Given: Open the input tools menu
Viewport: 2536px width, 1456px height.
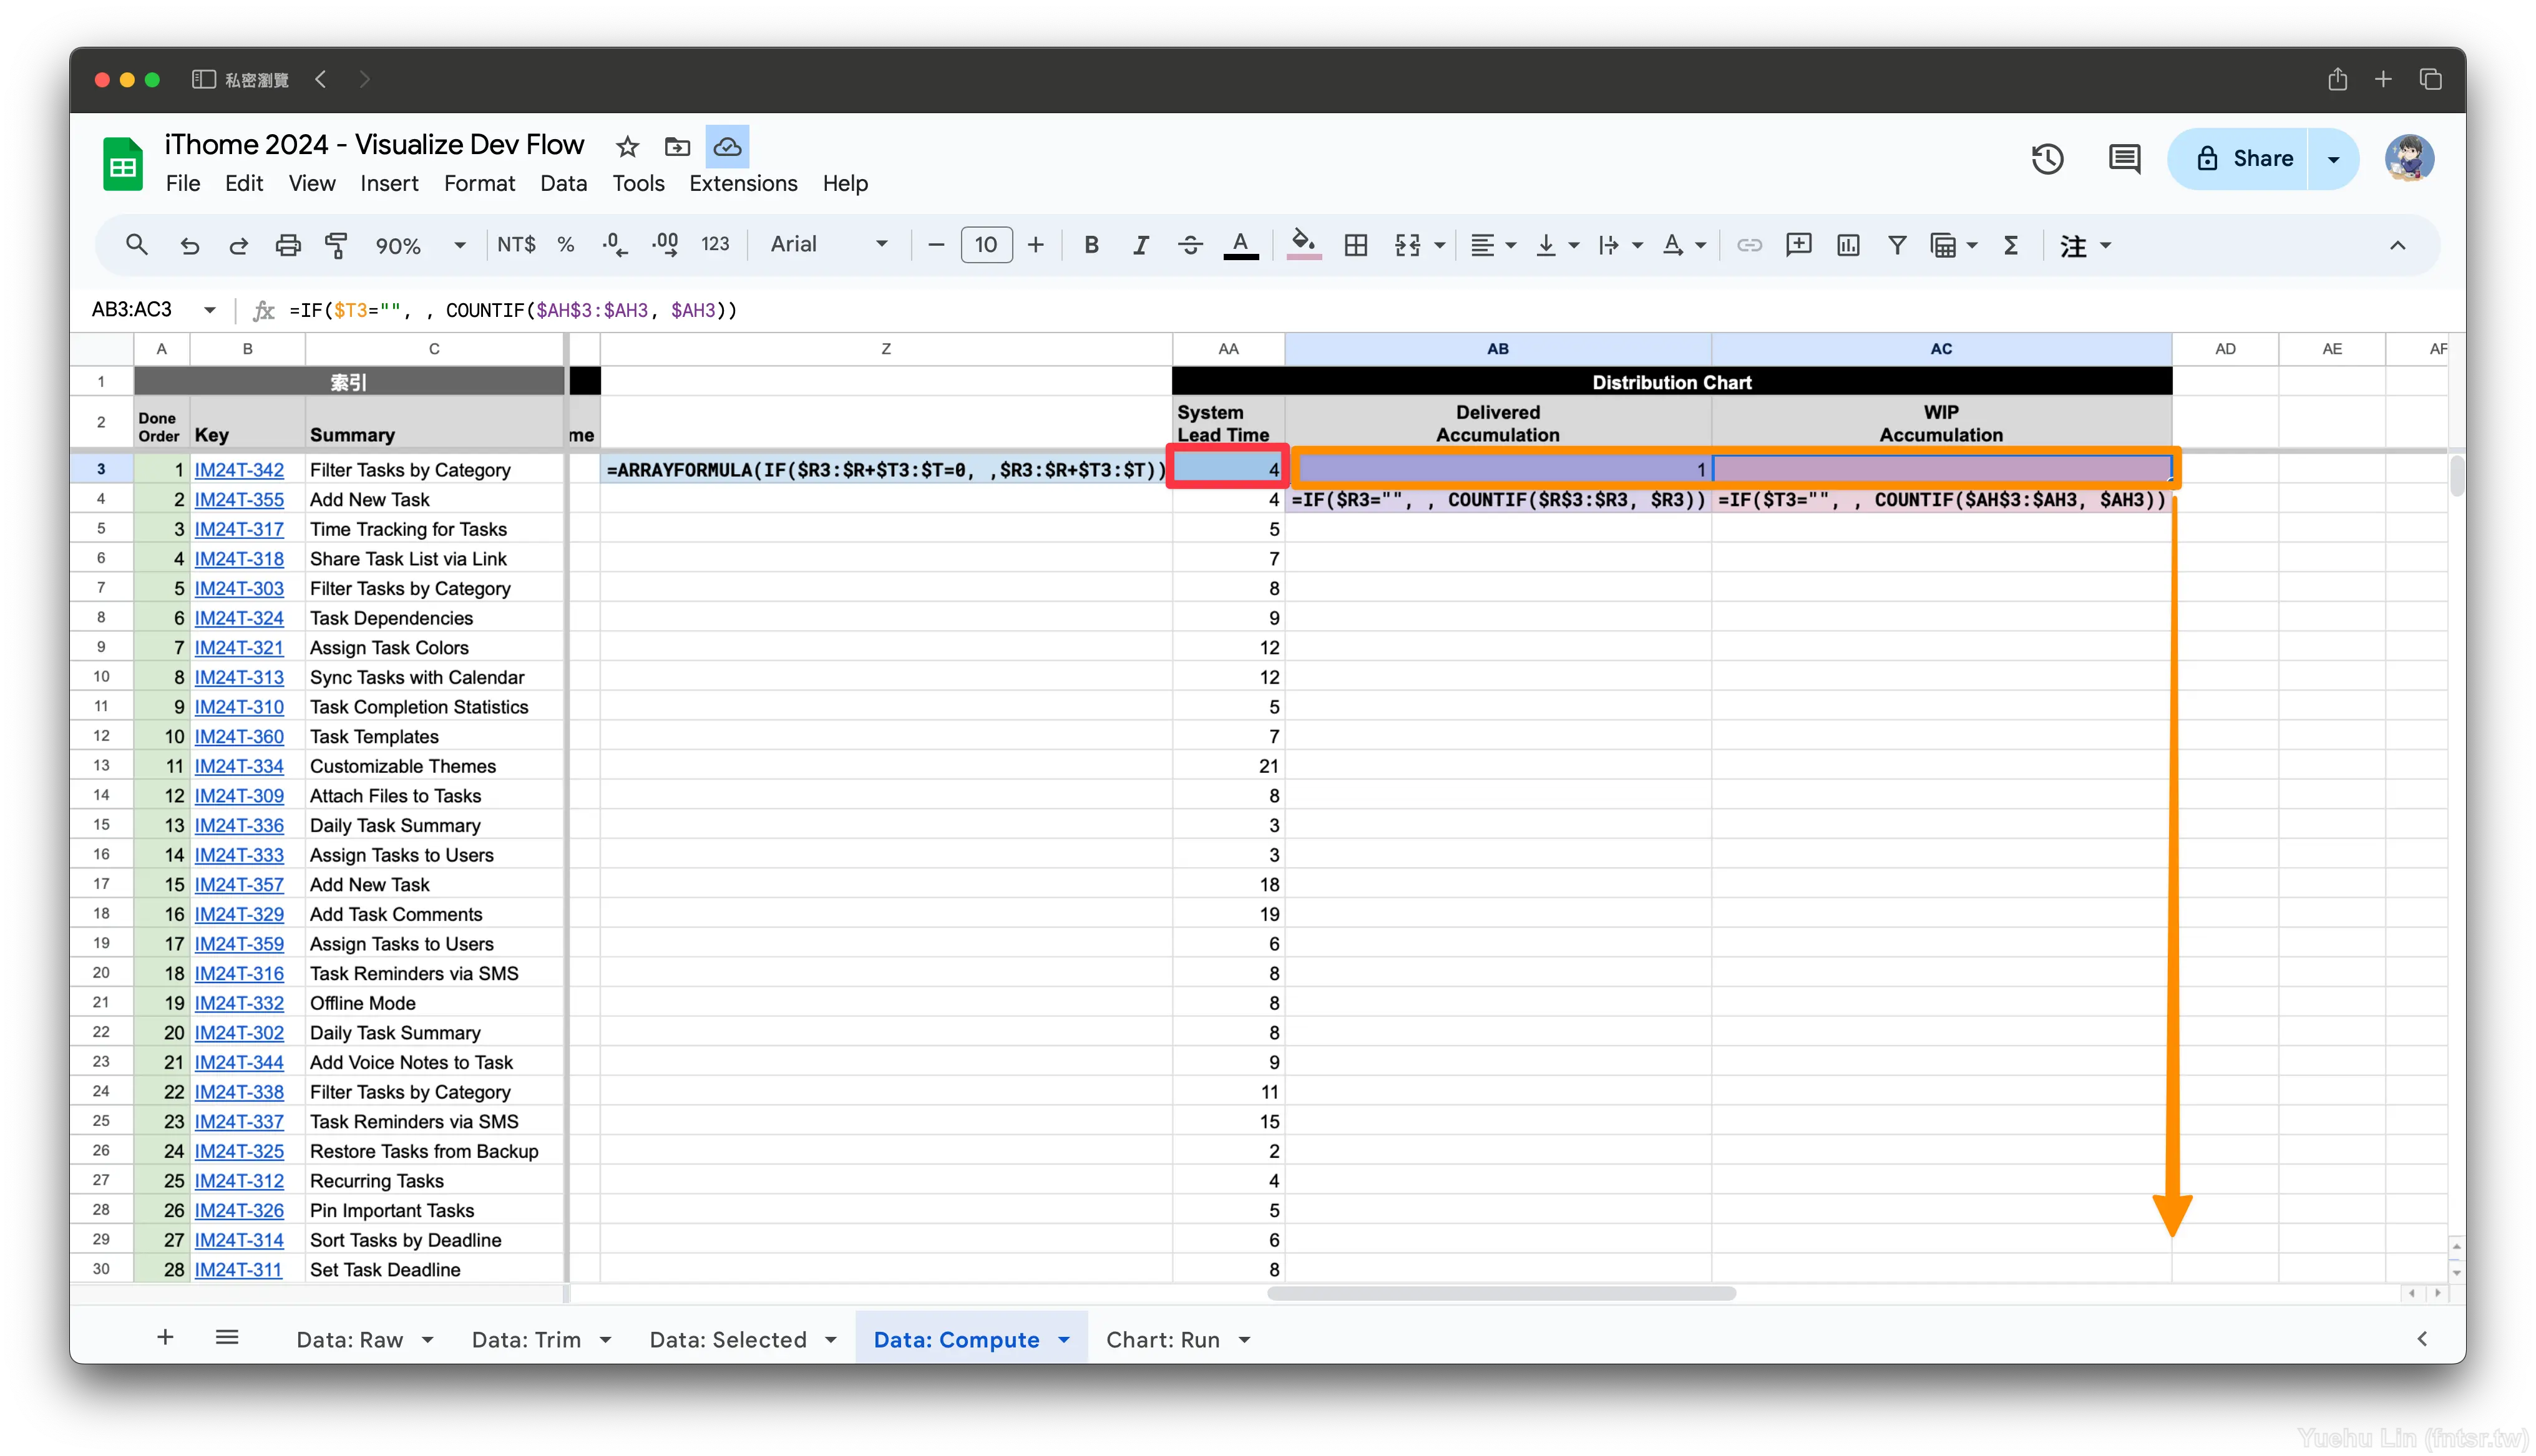Looking at the screenshot, I should 2084,245.
